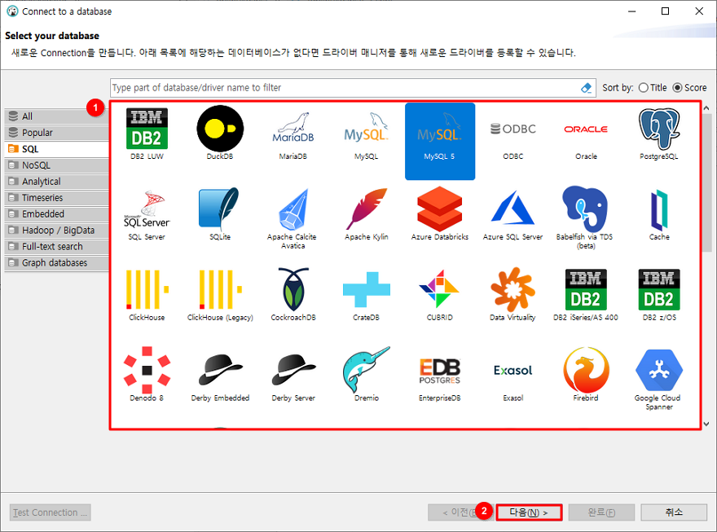Image resolution: width=717 pixels, height=532 pixels.
Task: Click the 완료(F) finish button
Action: 601,512
